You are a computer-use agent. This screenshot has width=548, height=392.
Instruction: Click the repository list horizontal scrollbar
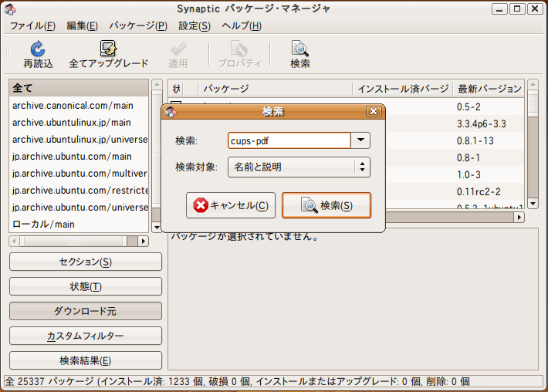pos(79,241)
